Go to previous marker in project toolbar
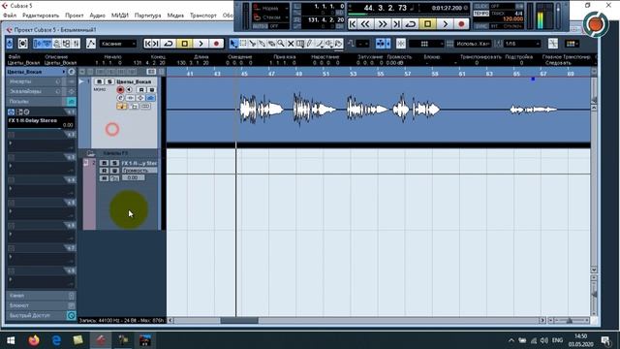The image size is (620, 349). click(x=147, y=44)
